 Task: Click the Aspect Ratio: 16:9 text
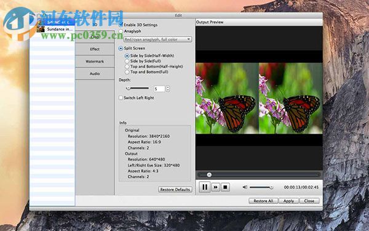pyautogui.click(x=145, y=142)
